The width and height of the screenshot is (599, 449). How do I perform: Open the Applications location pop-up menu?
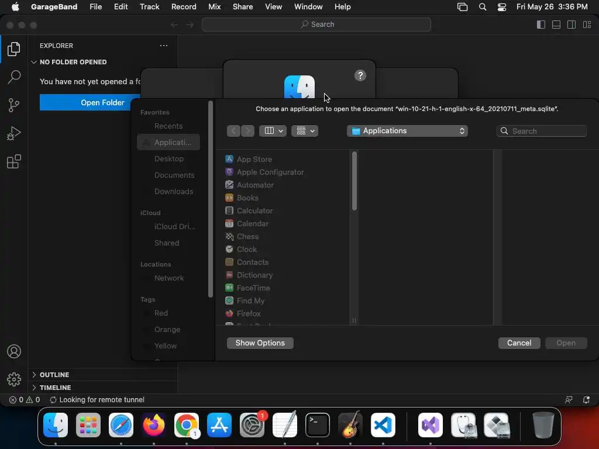pos(407,131)
